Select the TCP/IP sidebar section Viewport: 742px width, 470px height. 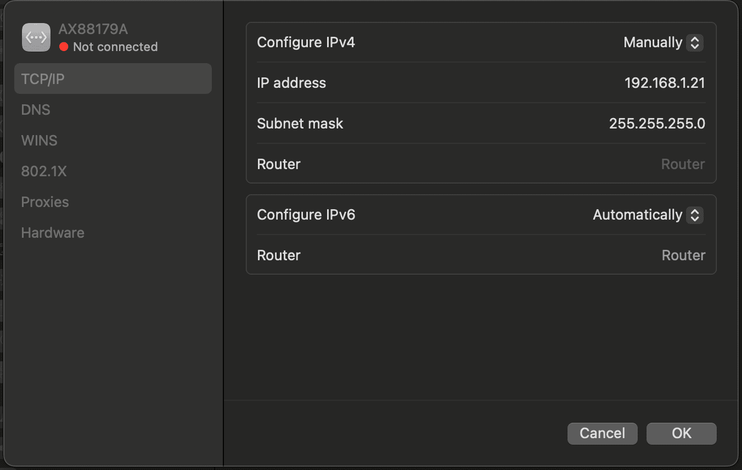coord(113,79)
